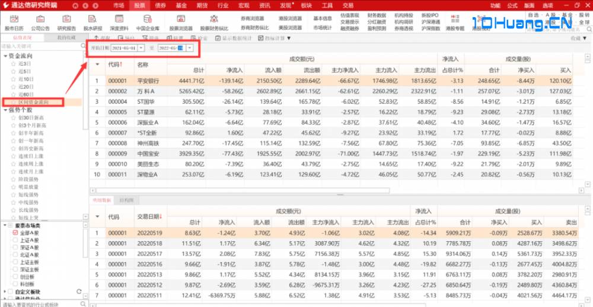
Task: Open the 期货 menu
Action: (x=202, y=6)
